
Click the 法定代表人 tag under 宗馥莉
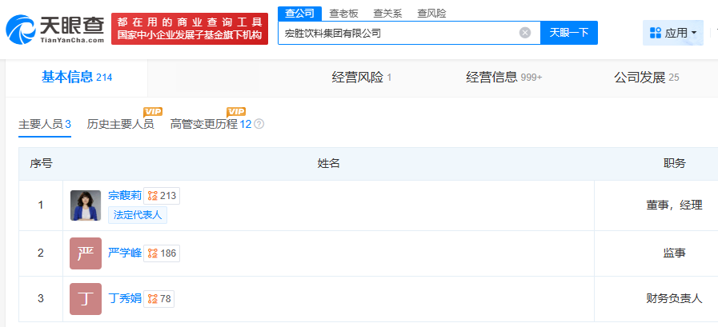point(138,215)
